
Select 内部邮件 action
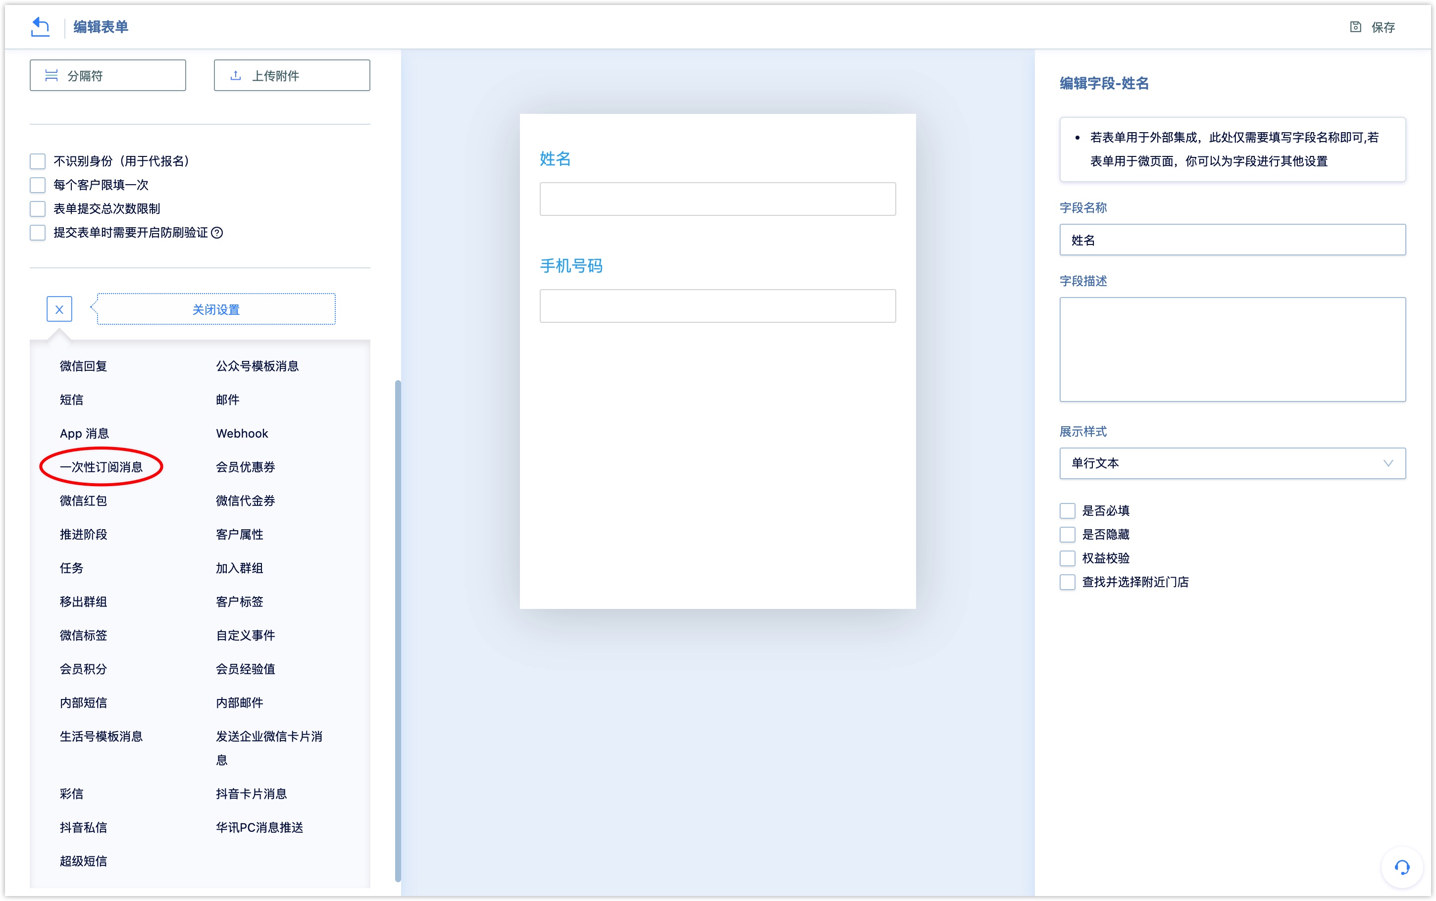click(240, 702)
